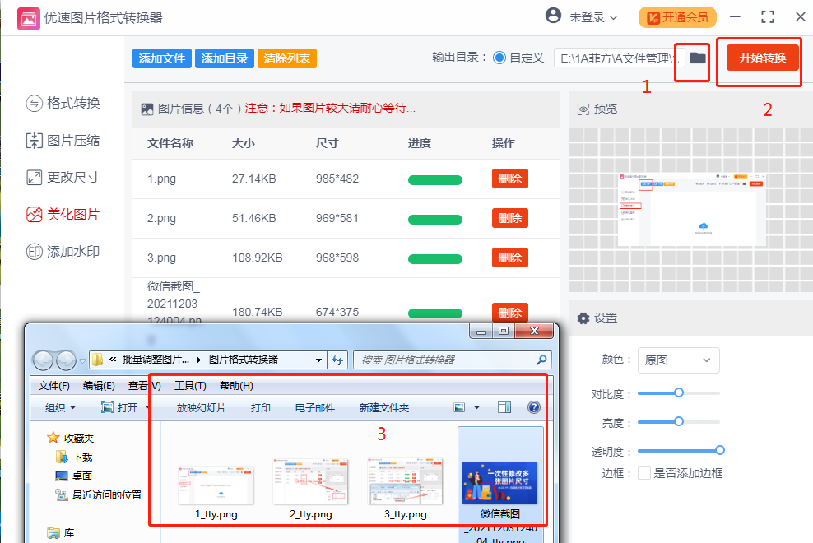Click the explorer Back arrow

(44, 360)
